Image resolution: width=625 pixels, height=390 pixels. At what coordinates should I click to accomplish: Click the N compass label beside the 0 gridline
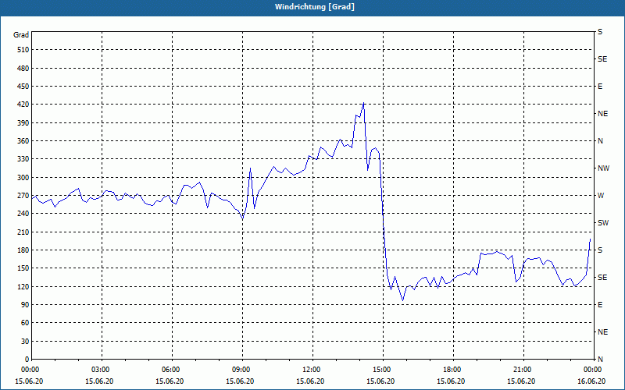(600, 360)
